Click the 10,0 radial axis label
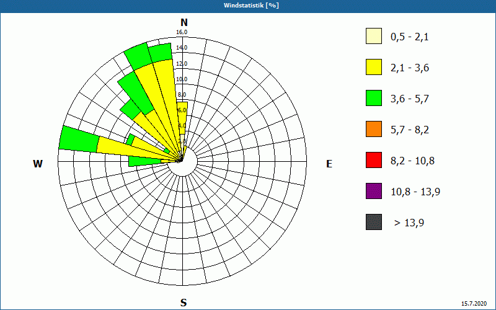 [182, 79]
